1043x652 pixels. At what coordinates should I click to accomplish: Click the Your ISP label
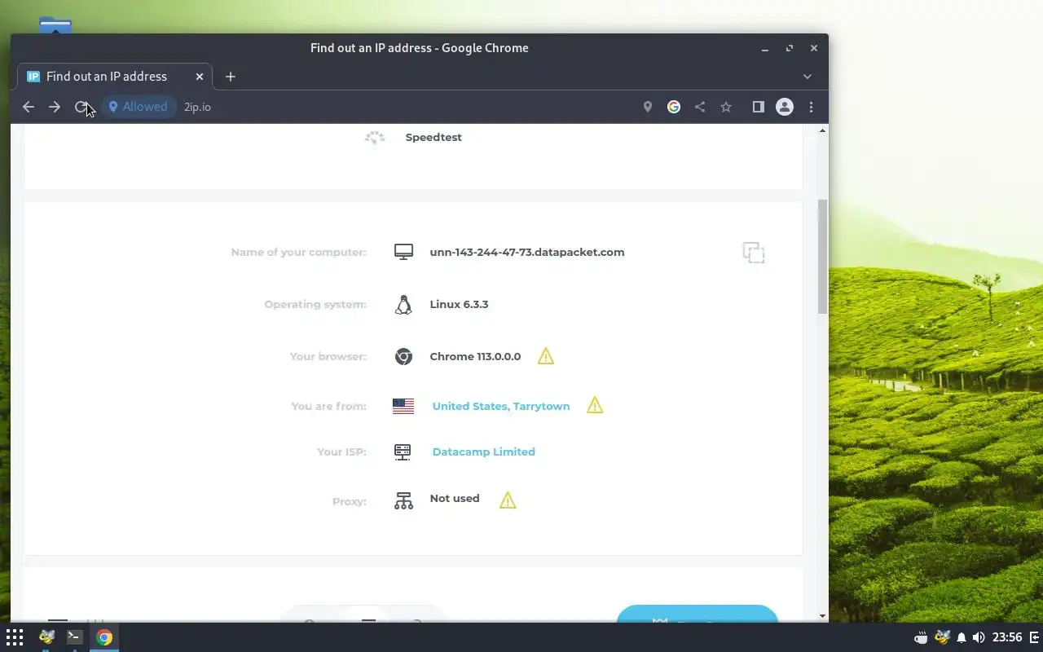(x=342, y=452)
